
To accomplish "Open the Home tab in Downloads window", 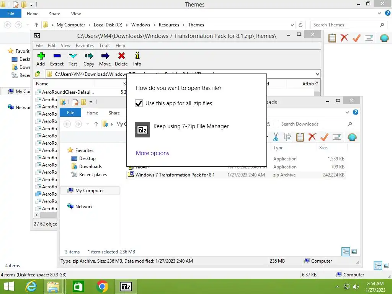I will click(92, 113).
